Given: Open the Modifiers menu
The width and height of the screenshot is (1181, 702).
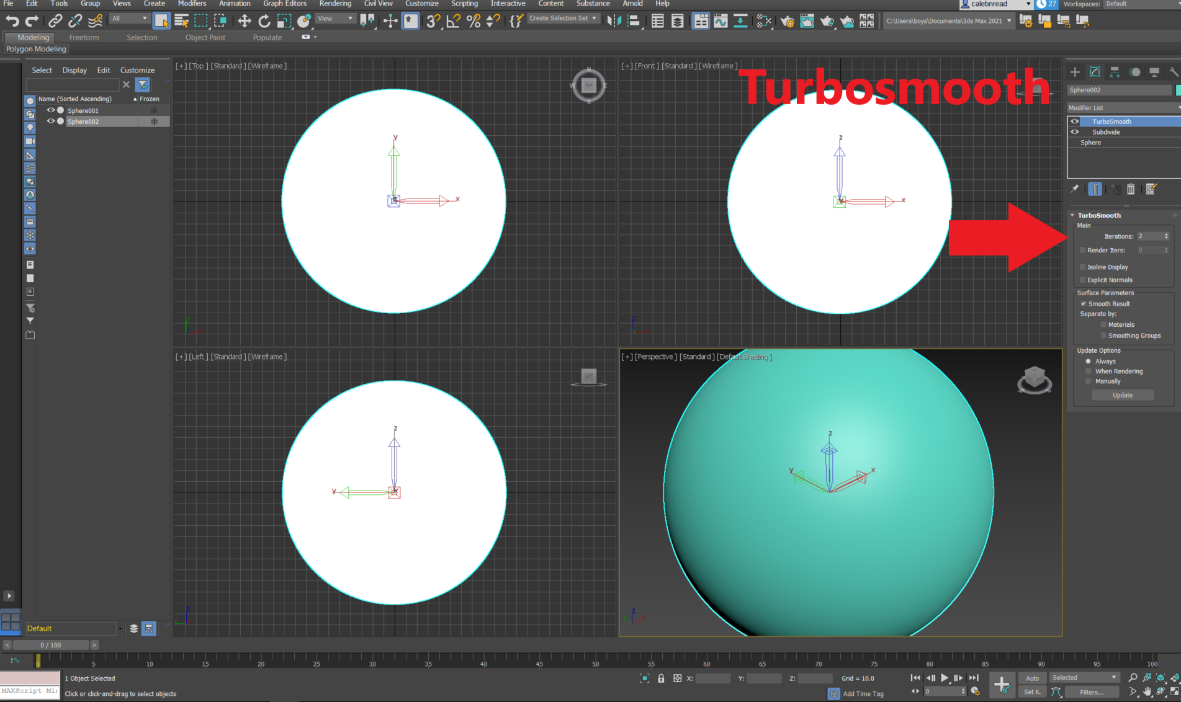Looking at the screenshot, I should [x=192, y=4].
